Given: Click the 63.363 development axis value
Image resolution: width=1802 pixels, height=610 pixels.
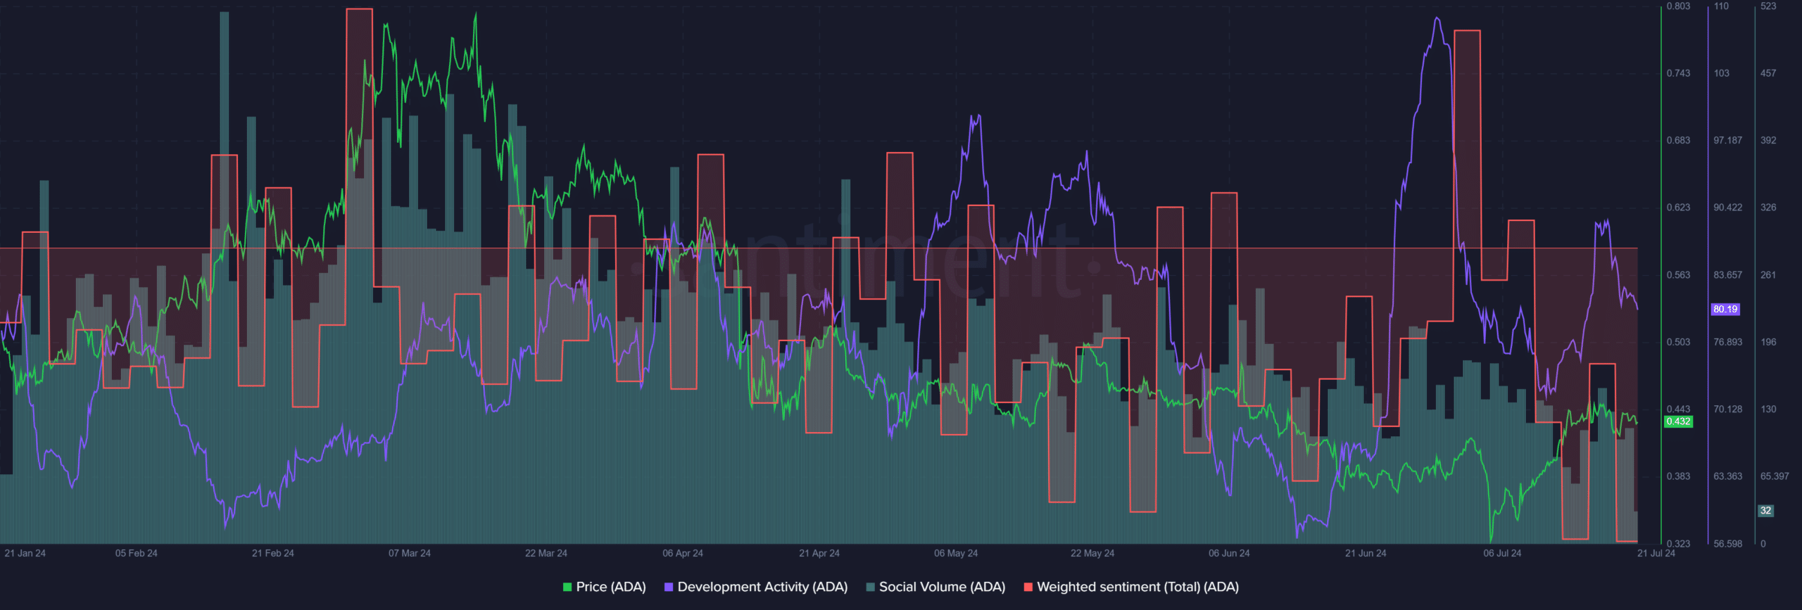Looking at the screenshot, I should [x=1728, y=476].
